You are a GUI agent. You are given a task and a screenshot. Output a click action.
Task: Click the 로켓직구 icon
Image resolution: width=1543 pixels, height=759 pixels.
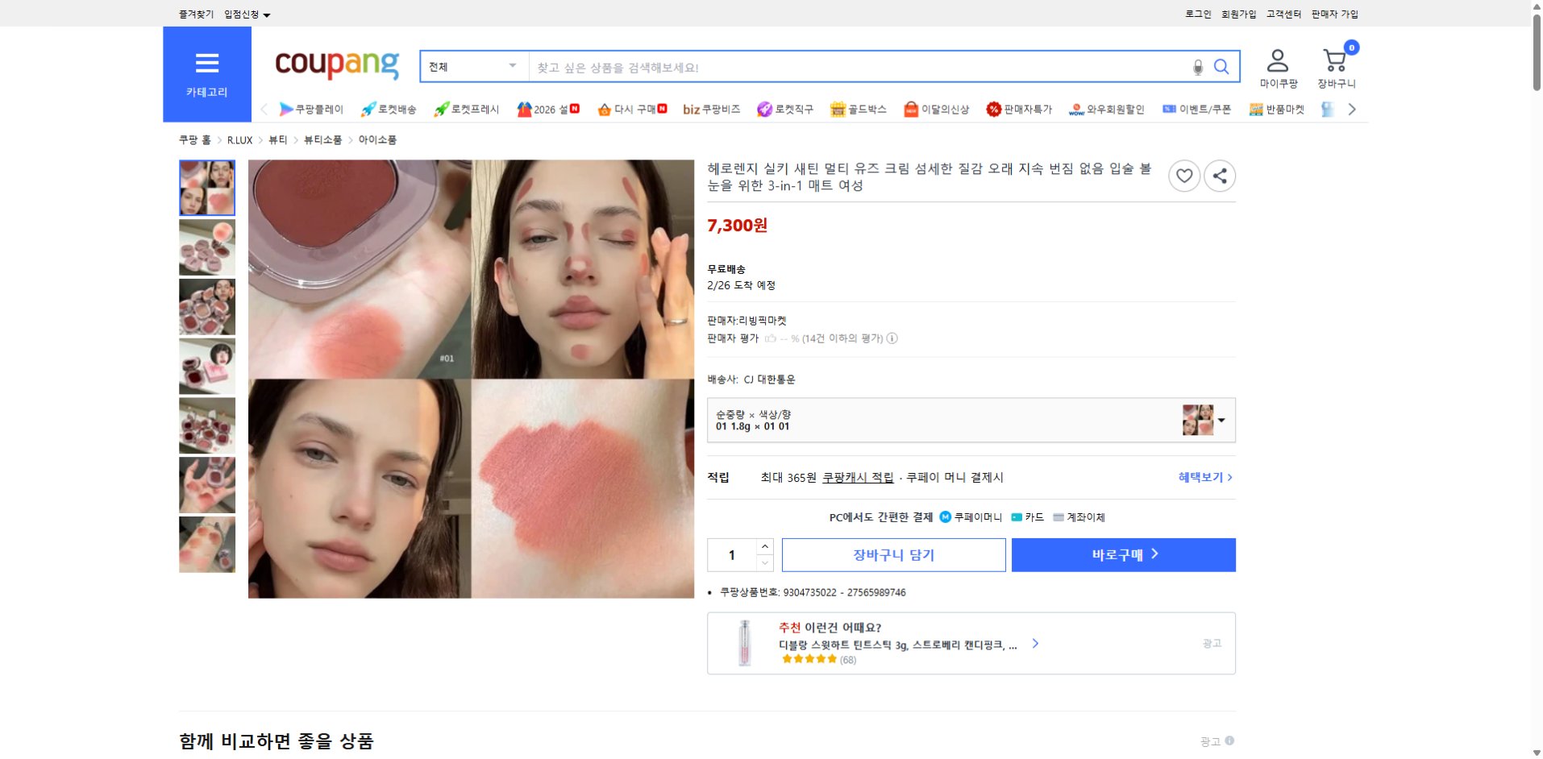764,109
